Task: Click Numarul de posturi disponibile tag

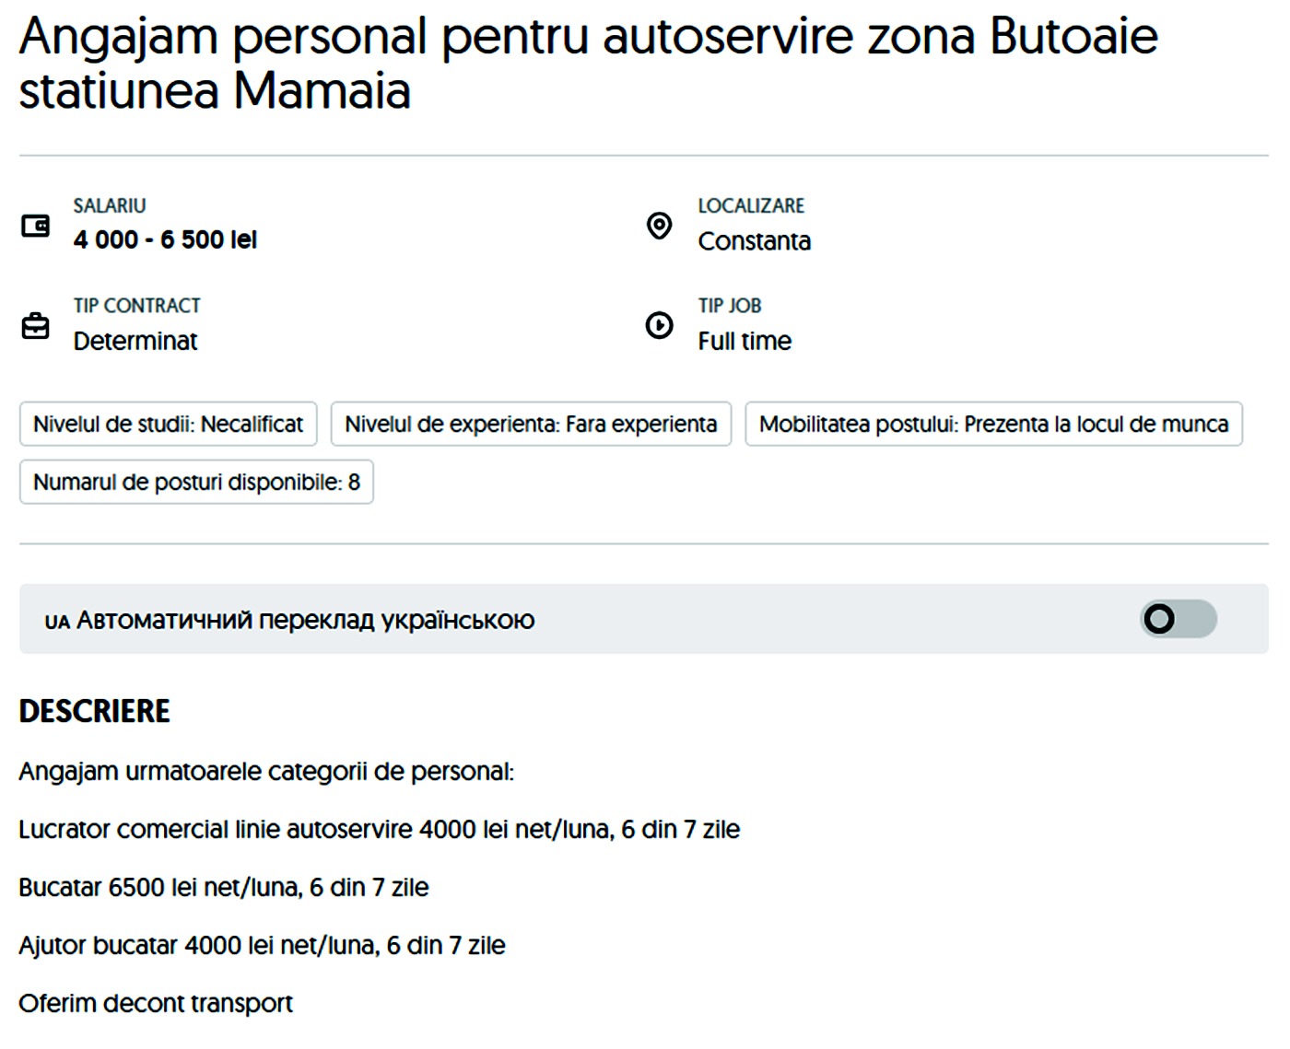Action: (x=196, y=483)
